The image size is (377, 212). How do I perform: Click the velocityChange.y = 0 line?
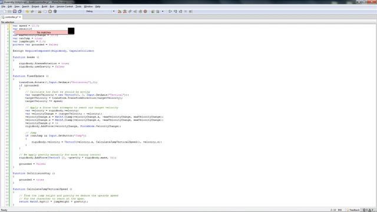42,123
